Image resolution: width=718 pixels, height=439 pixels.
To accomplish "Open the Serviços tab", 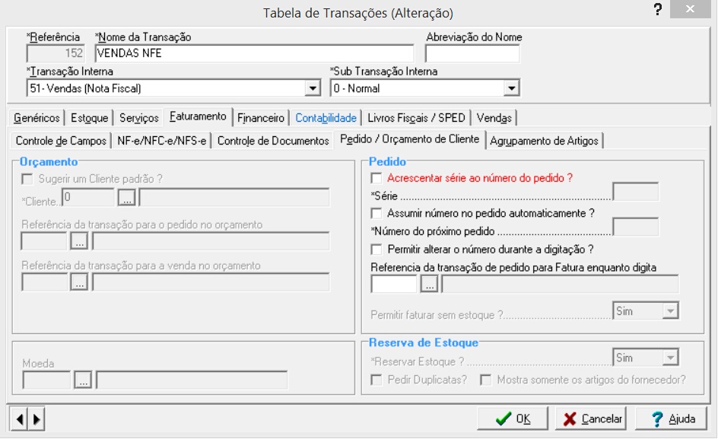I will [x=138, y=118].
